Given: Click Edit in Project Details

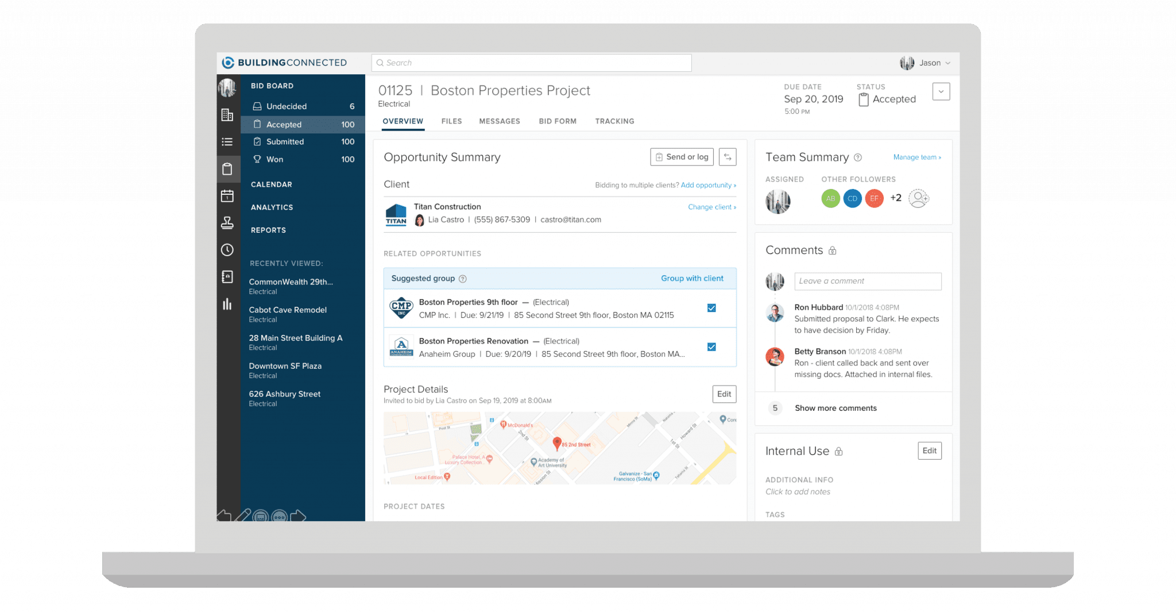Looking at the screenshot, I should tap(724, 394).
